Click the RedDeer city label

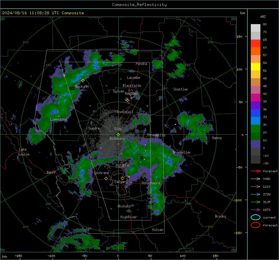tap(131, 94)
